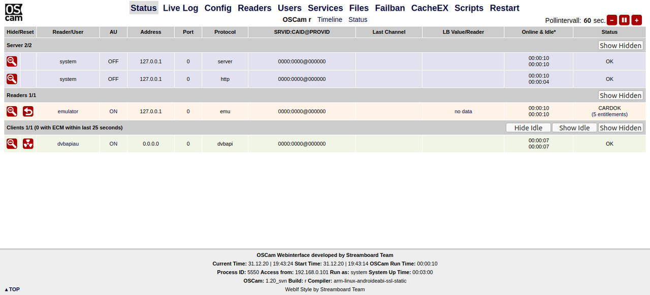This screenshot has height=295, width=650.
Task: Click Hide Idle clients button
Action: [528, 127]
